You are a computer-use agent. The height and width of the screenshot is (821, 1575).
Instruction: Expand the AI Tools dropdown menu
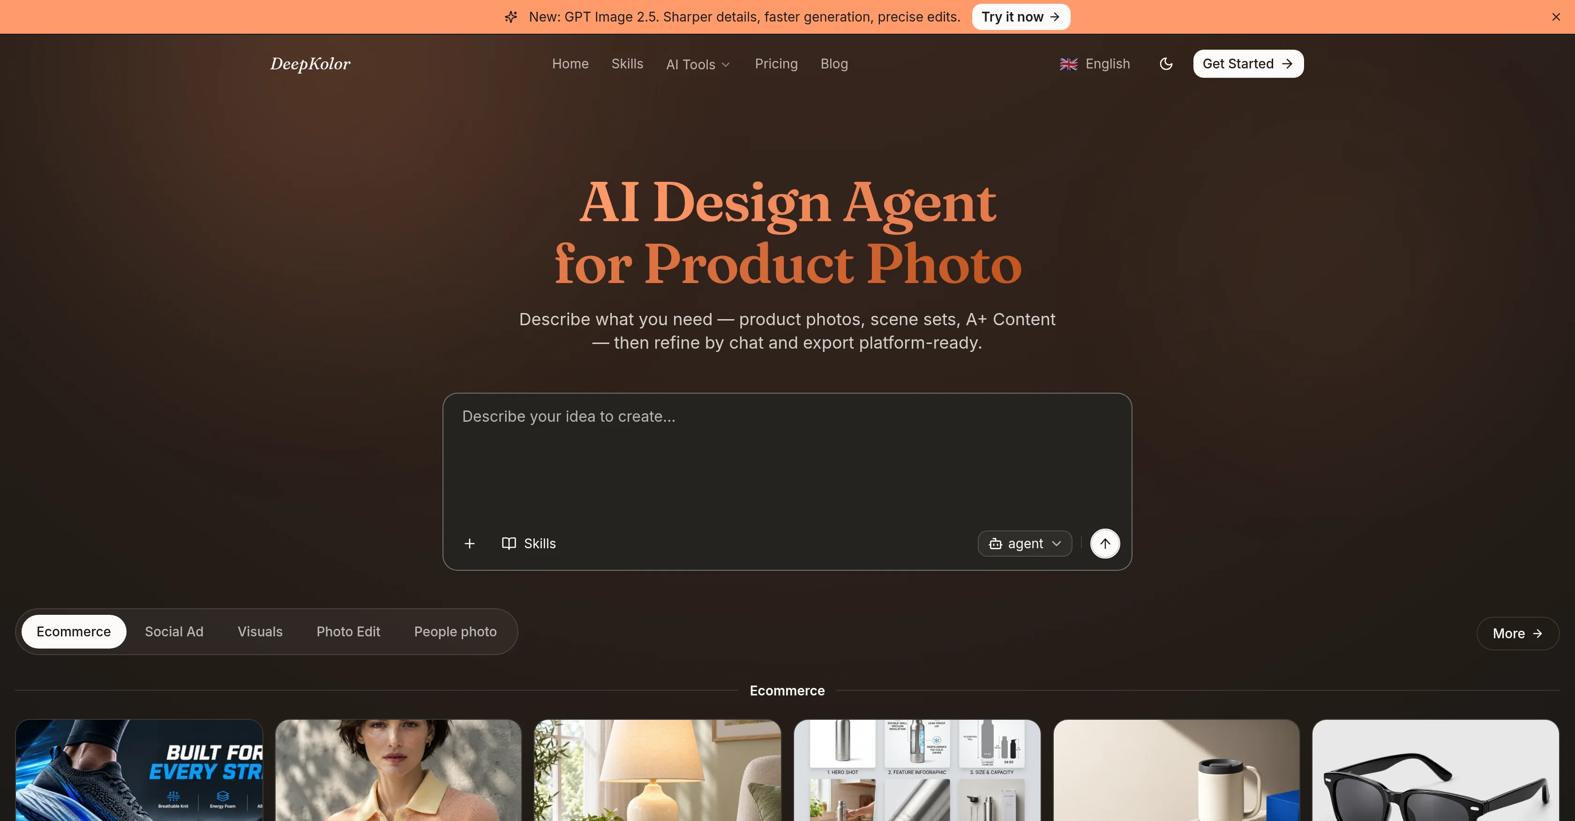click(697, 64)
